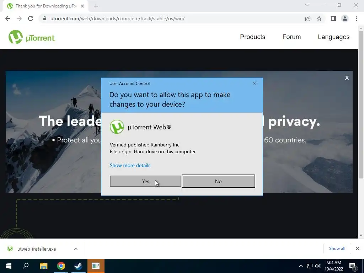
Task: Switch to Chrome on taskbar
Action: (x=61, y=266)
